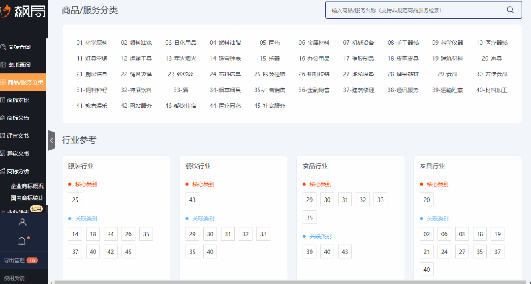Select category 43-餐饮住宿
The image size is (531, 284).
(181, 106)
